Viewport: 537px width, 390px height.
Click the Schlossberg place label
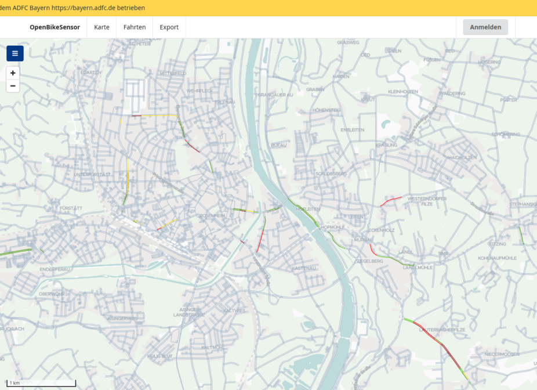click(331, 174)
